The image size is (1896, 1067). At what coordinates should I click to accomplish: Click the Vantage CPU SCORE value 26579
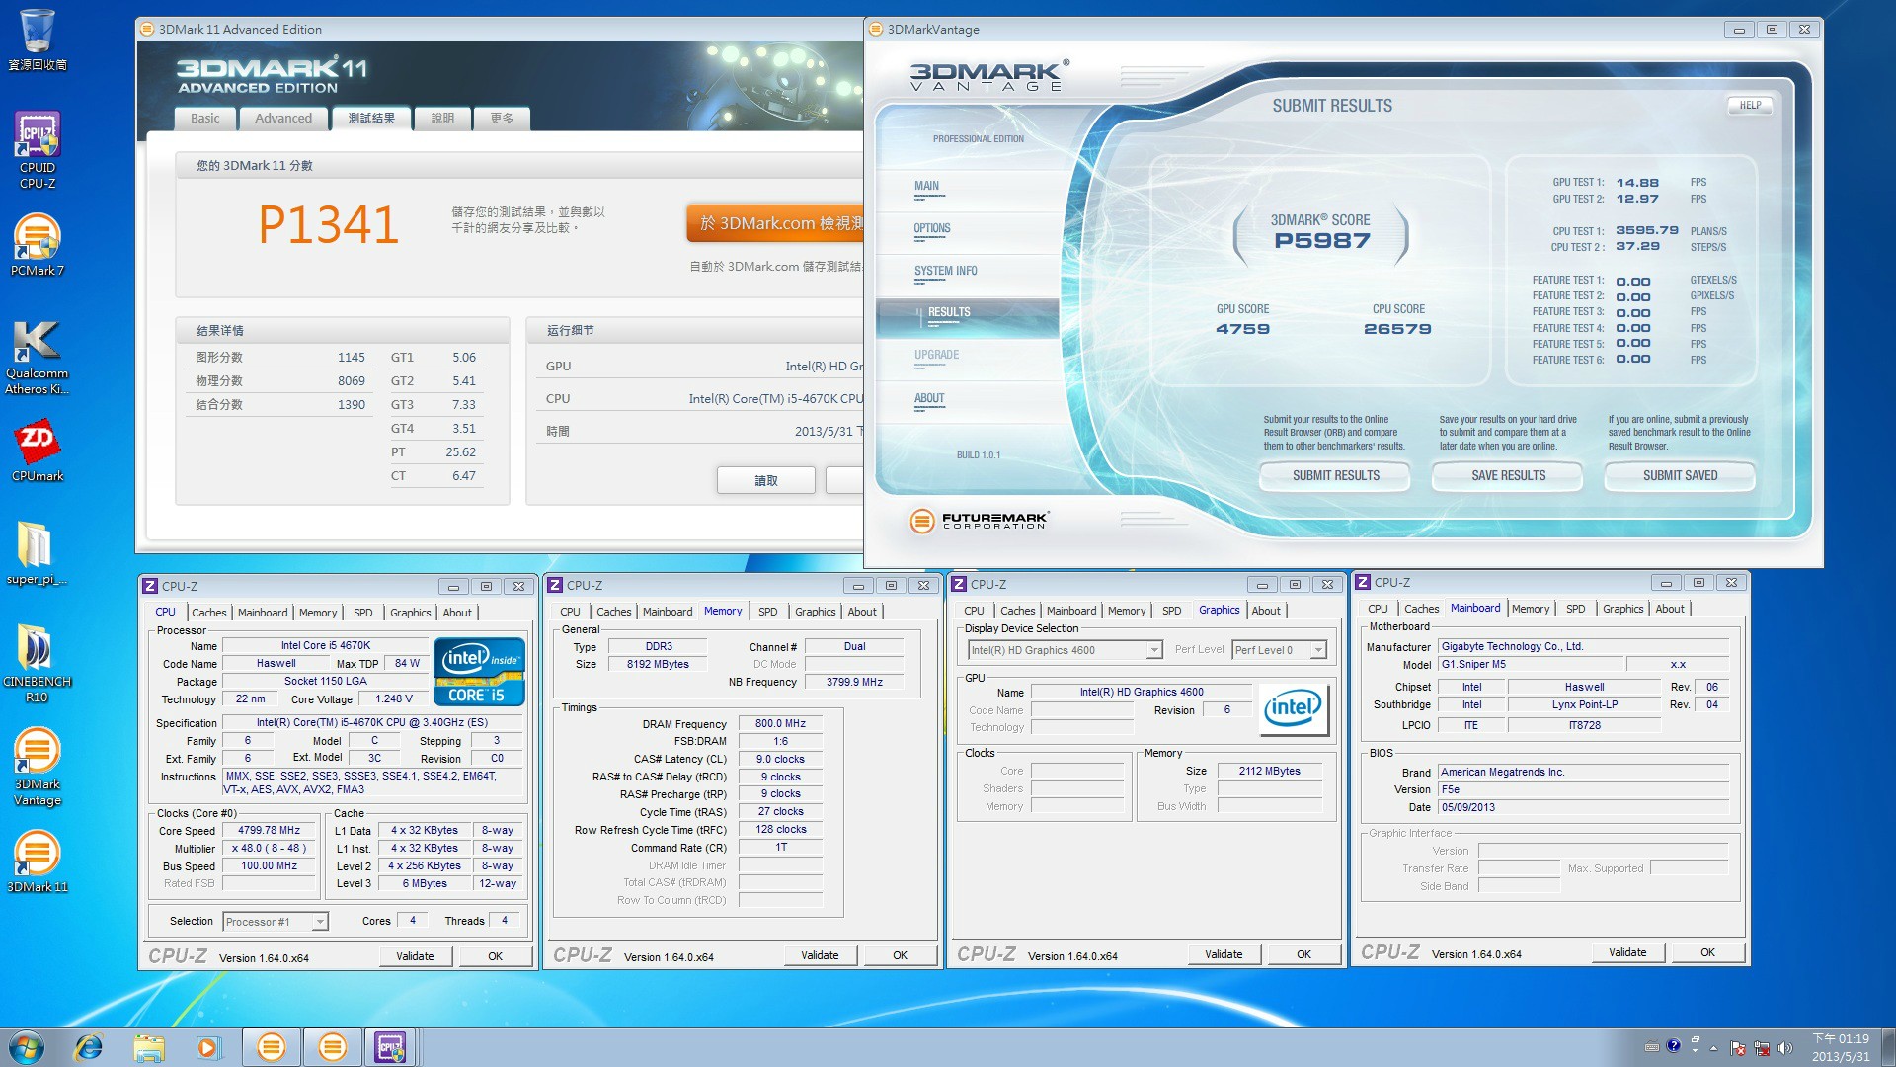(1397, 329)
